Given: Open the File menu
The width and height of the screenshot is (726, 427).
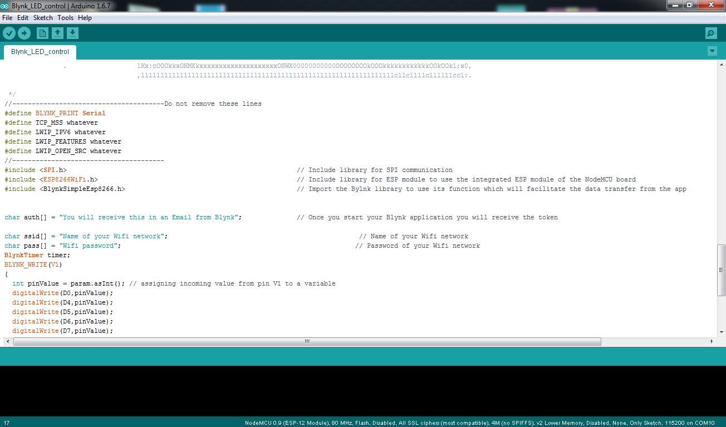Looking at the screenshot, I should pyautogui.click(x=7, y=18).
